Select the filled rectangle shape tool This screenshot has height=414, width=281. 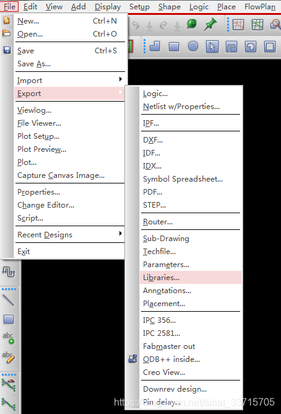click(174, 46)
